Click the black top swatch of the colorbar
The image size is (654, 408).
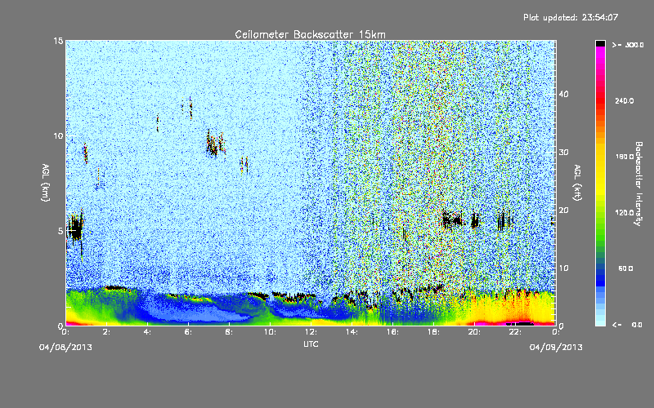(600, 43)
